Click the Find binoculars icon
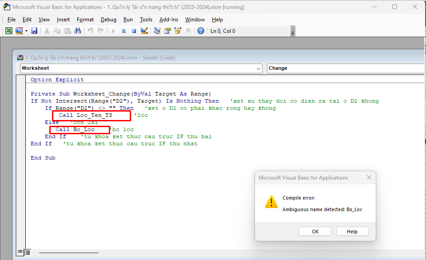Screen dimensions: 426x260 coord(77,31)
